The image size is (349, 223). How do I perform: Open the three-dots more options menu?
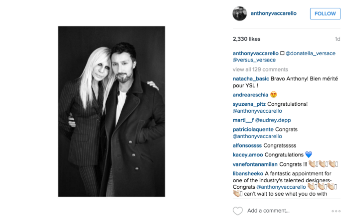[x=336, y=211]
